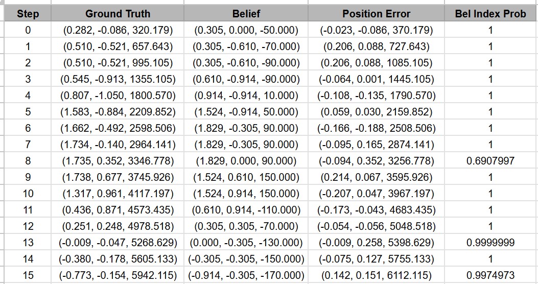
Task: Select the Bel Index Prob header
Action: click(x=490, y=14)
